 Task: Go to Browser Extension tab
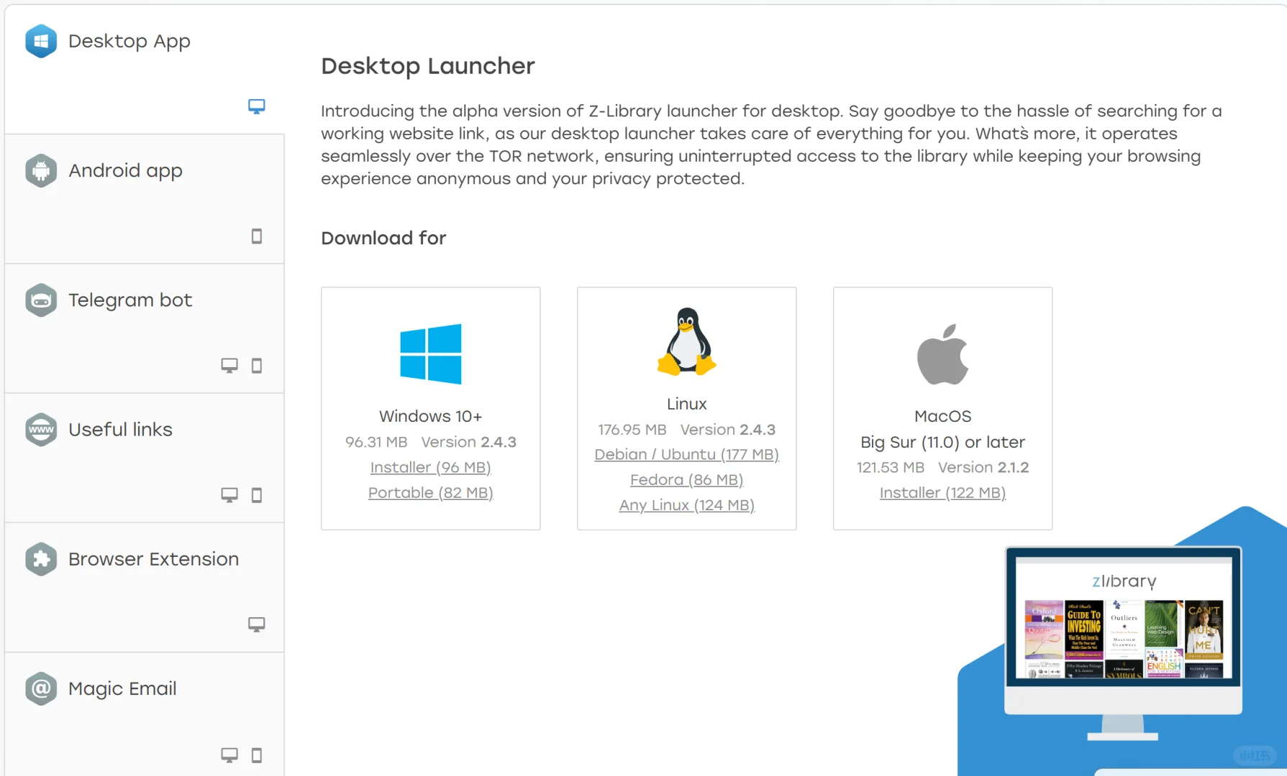pos(145,587)
